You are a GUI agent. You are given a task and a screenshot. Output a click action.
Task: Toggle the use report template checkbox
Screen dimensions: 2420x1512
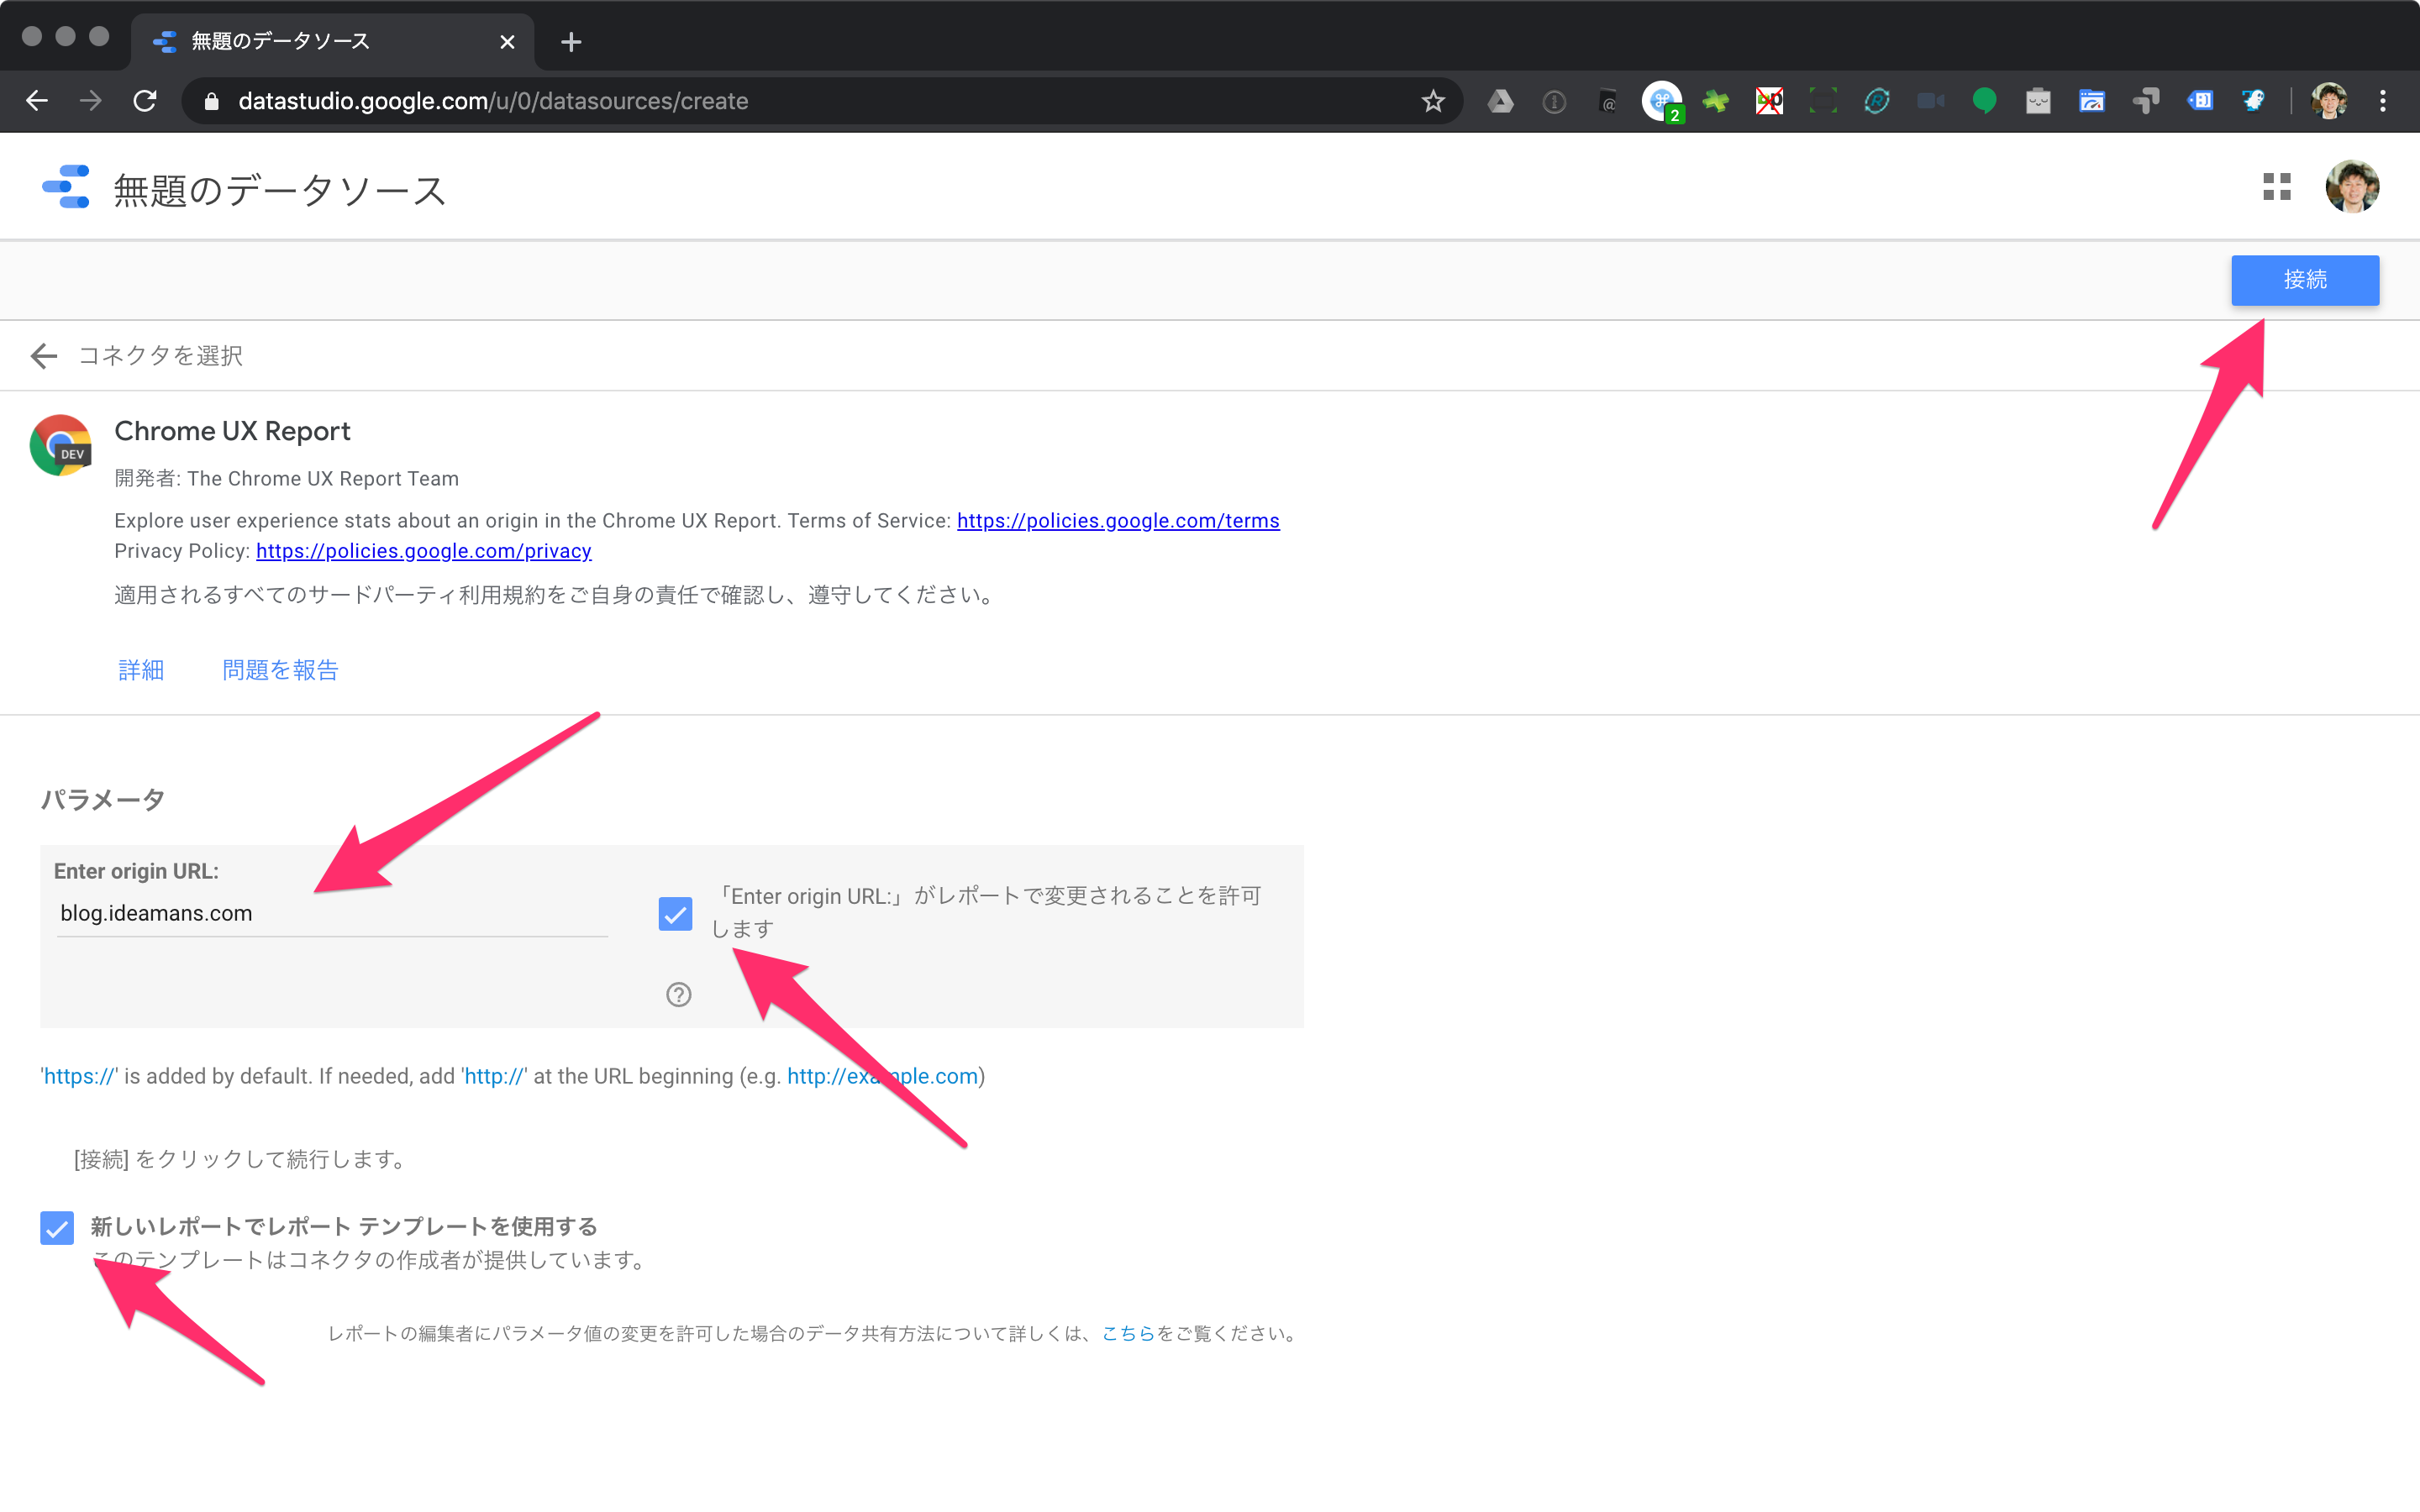click(57, 1228)
